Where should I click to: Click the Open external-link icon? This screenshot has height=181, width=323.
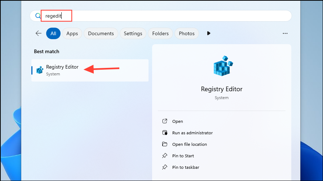pos(165,121)
